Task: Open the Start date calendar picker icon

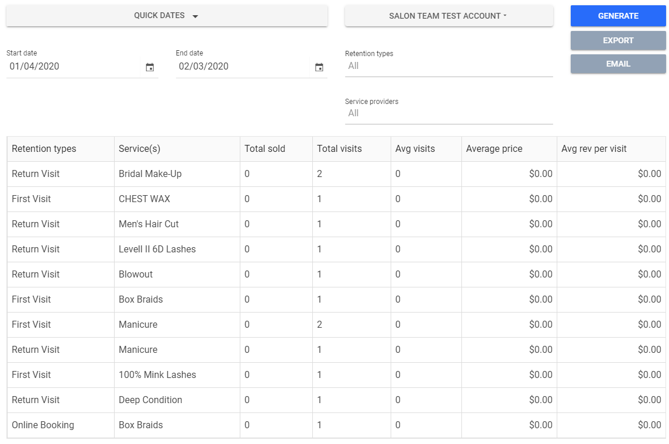Action: 150,67
